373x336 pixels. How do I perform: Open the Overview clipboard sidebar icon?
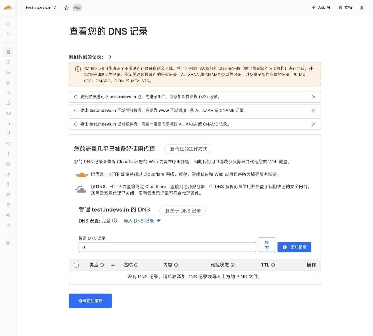pos(8,52)
